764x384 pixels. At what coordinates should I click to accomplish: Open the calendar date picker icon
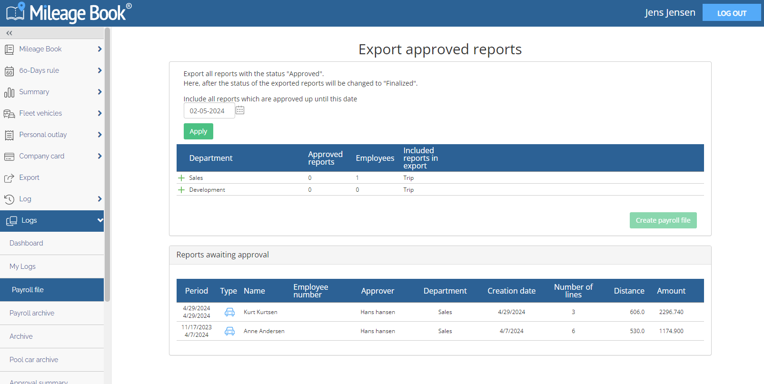pos(240,110)
